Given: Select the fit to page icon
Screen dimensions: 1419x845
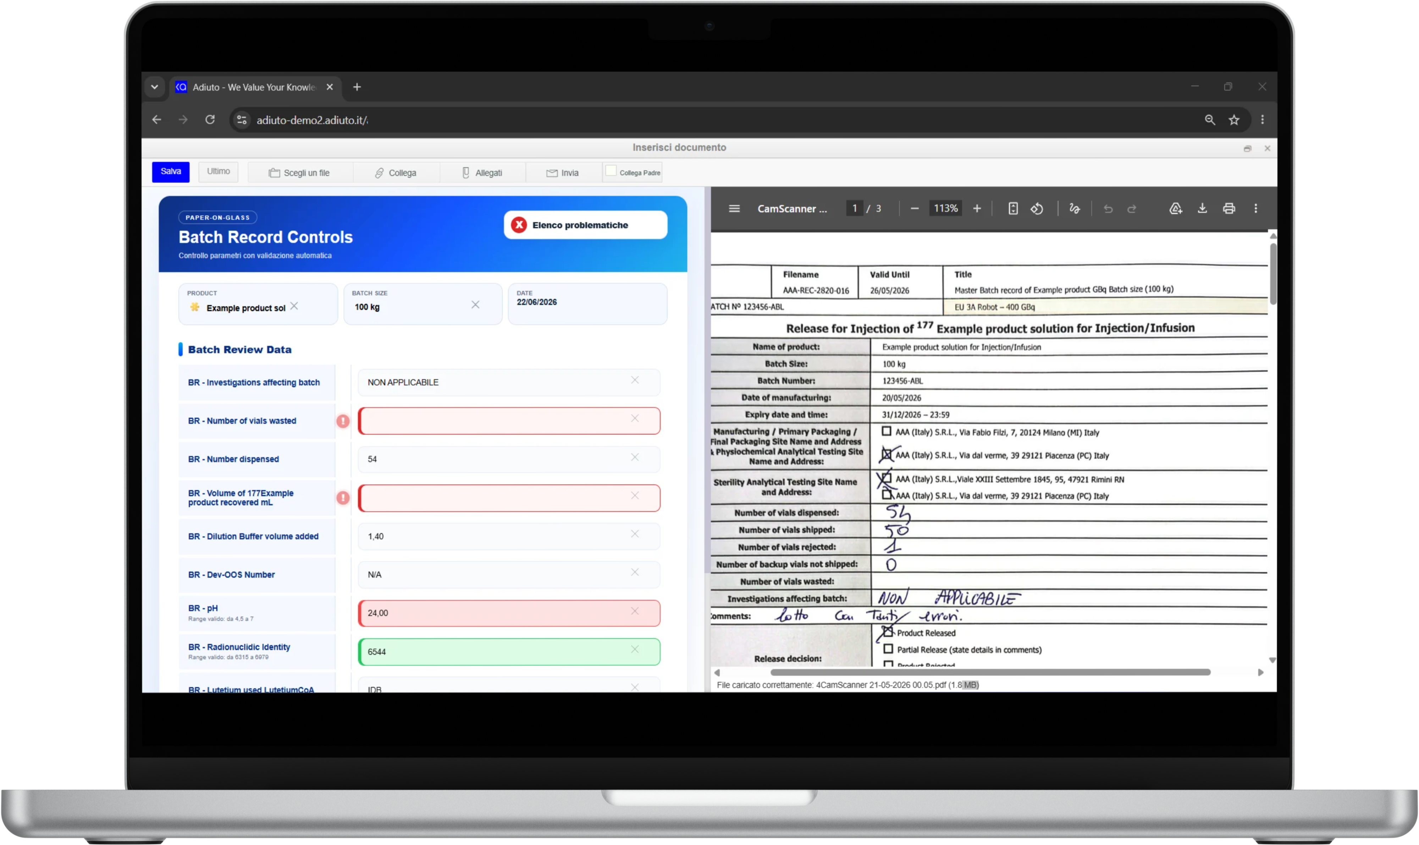Looking at the screenshot, I should coord(1013,208).
